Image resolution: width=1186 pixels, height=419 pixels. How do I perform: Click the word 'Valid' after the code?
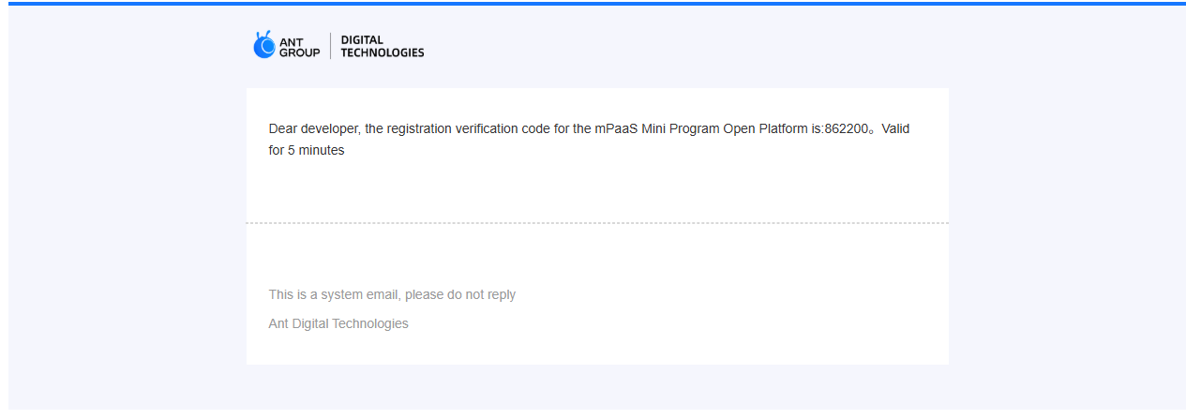(895, 129)
